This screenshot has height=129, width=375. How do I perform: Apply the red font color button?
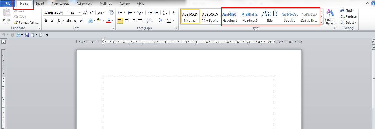109,21
